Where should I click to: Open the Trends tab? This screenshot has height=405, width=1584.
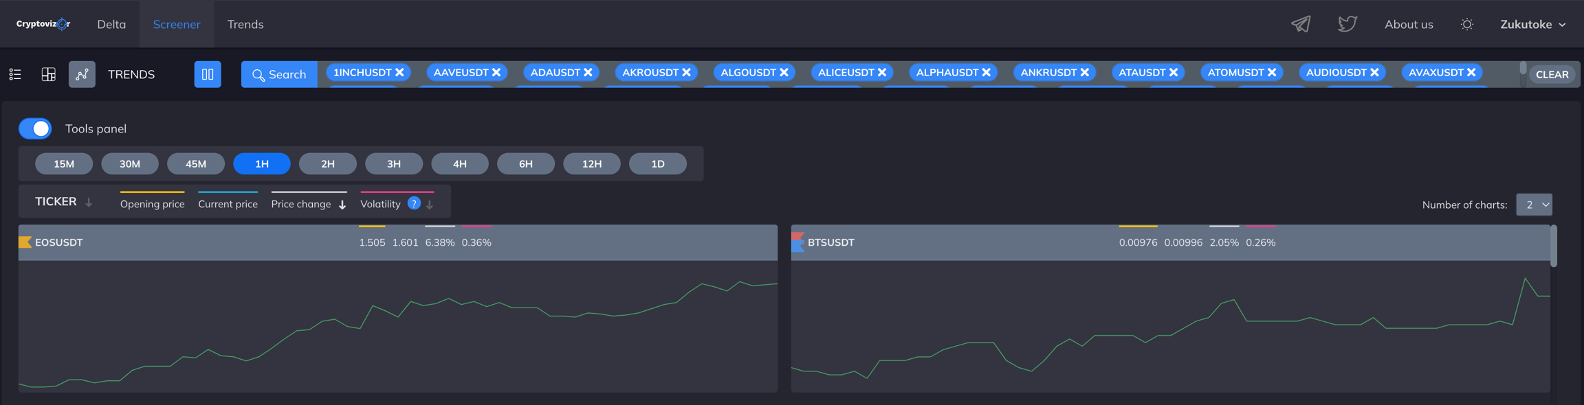245,24
